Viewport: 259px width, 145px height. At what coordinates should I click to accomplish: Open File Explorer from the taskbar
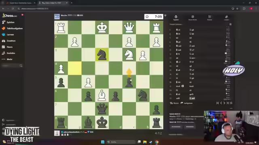pos(145,142)
